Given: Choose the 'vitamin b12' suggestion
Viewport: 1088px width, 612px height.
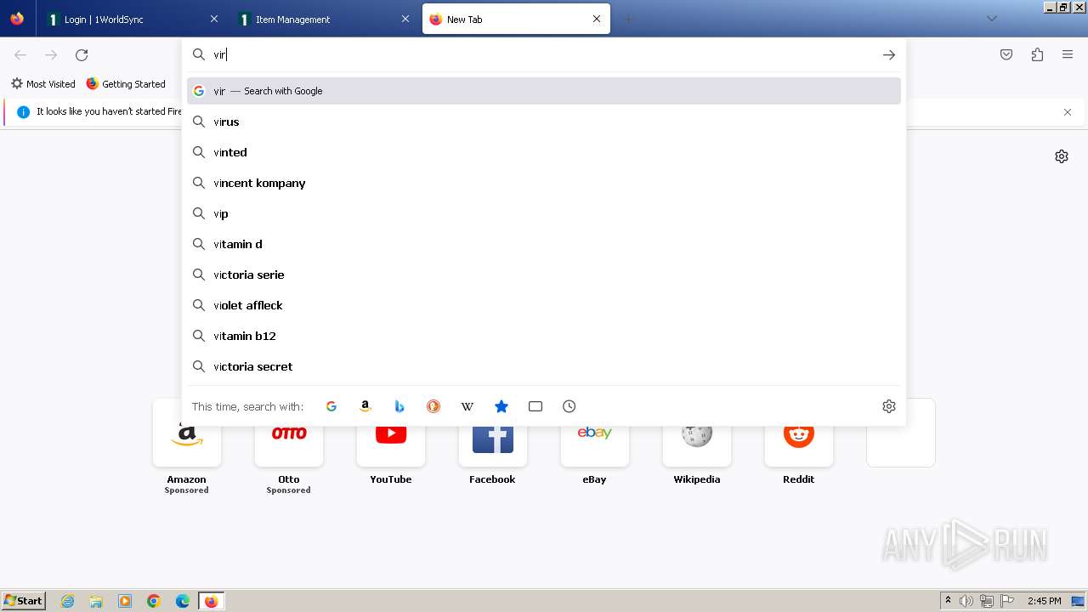Looking at the screenshot, I should point(544,336).
